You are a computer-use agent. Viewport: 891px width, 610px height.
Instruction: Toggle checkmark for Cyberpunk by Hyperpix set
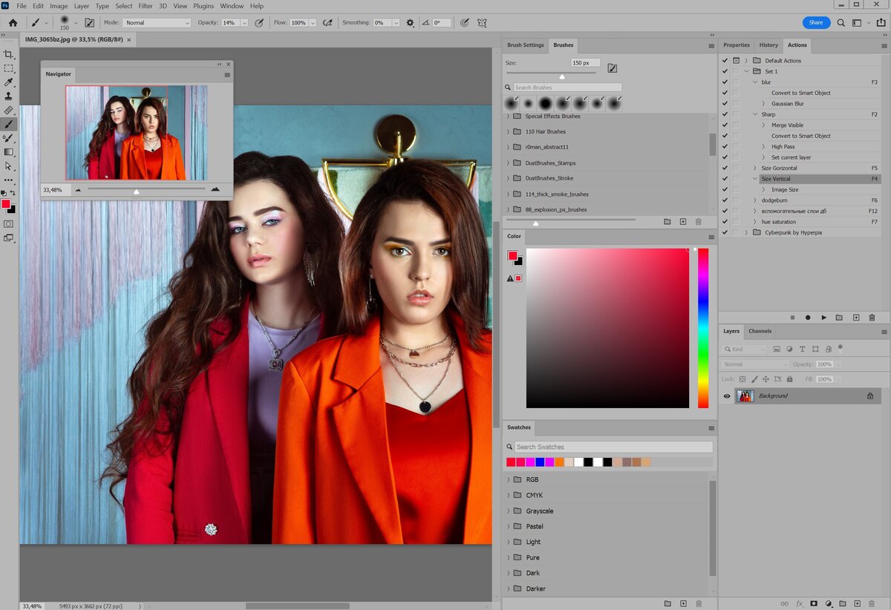pyautogui.click(x=725, y=232)
